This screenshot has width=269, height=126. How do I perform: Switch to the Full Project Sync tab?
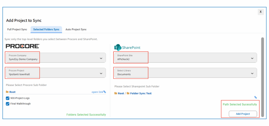[x=17, y=29]
